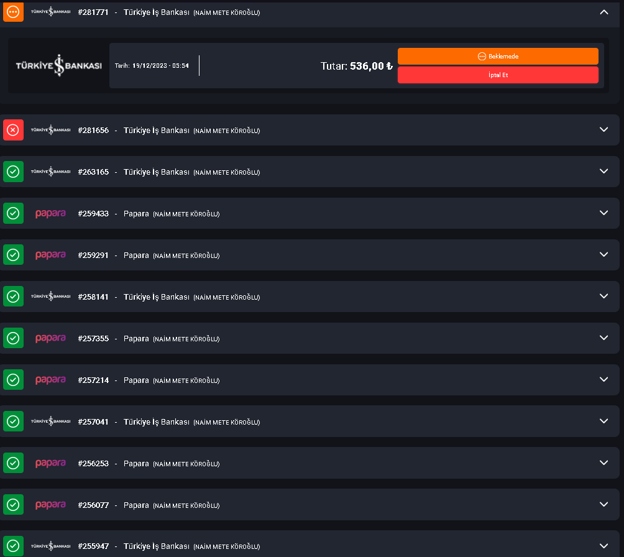Click the green checkmark icon for #255947
624x557 pixels.
point(13,546)
